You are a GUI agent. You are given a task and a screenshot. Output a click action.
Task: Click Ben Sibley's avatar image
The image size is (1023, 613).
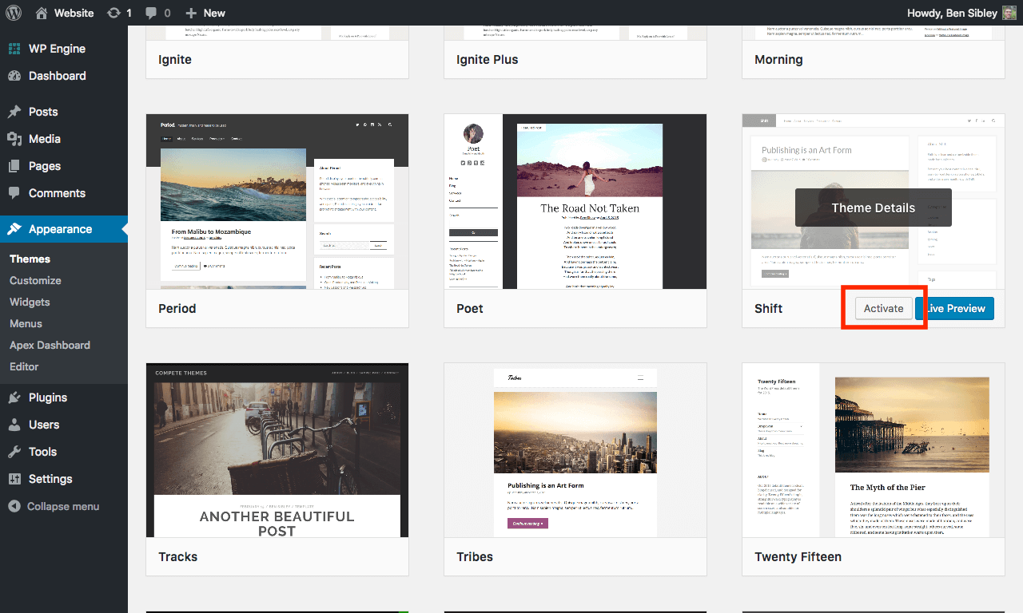[1009, 13]
